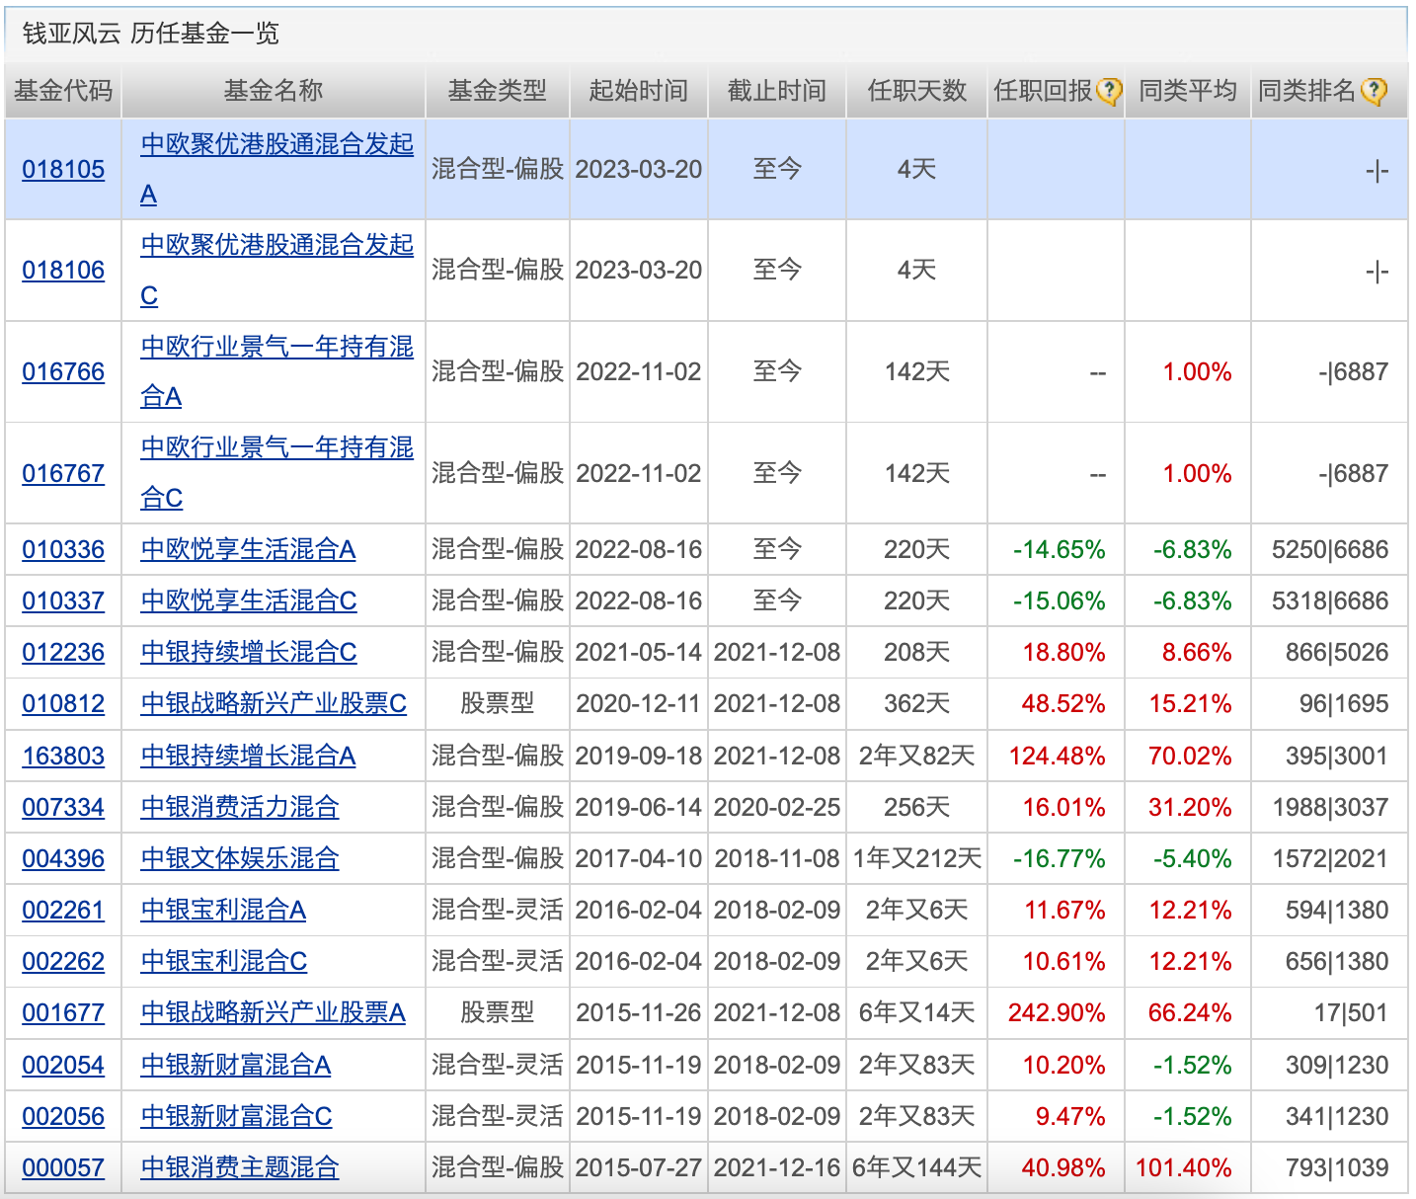Viewport: 1416px width, 1199px height.
Task: Open the 中欧悦享生活混合C fund link
Action: (249, 600)
